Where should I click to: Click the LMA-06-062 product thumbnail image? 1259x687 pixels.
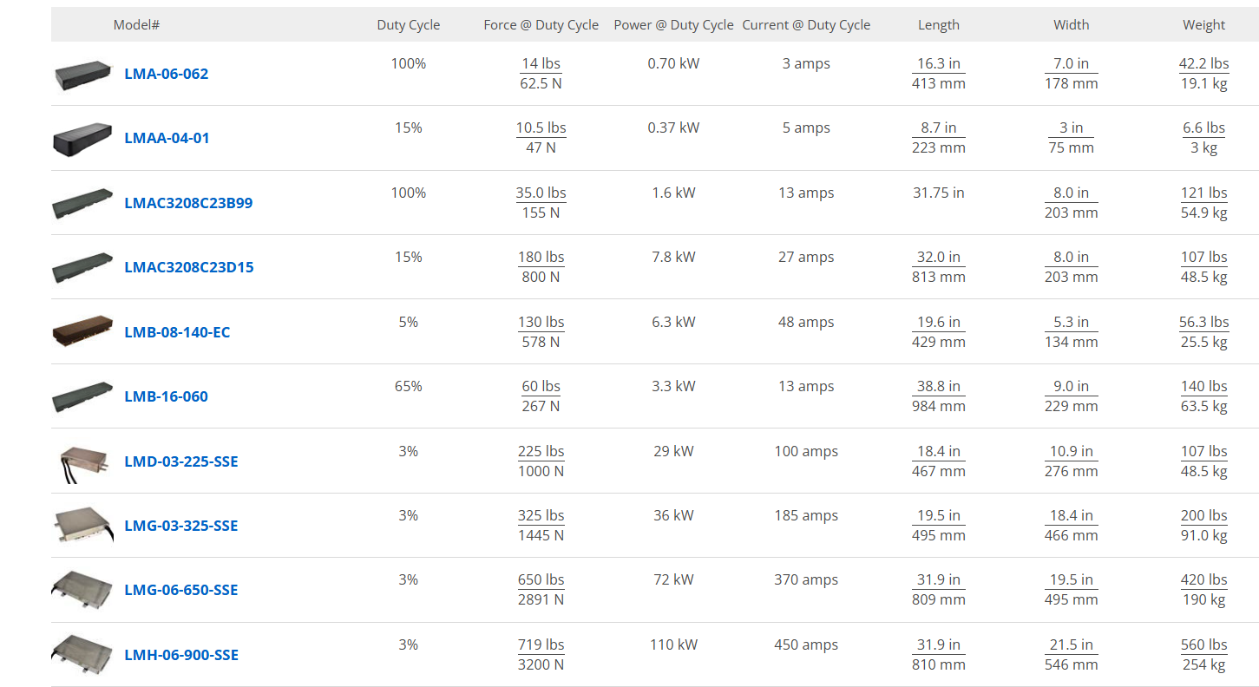click(x=83, y=75)
